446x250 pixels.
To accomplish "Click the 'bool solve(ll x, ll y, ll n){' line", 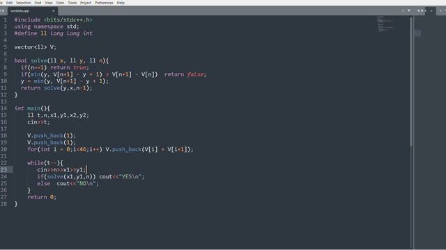I will click(x=61, y=60).
